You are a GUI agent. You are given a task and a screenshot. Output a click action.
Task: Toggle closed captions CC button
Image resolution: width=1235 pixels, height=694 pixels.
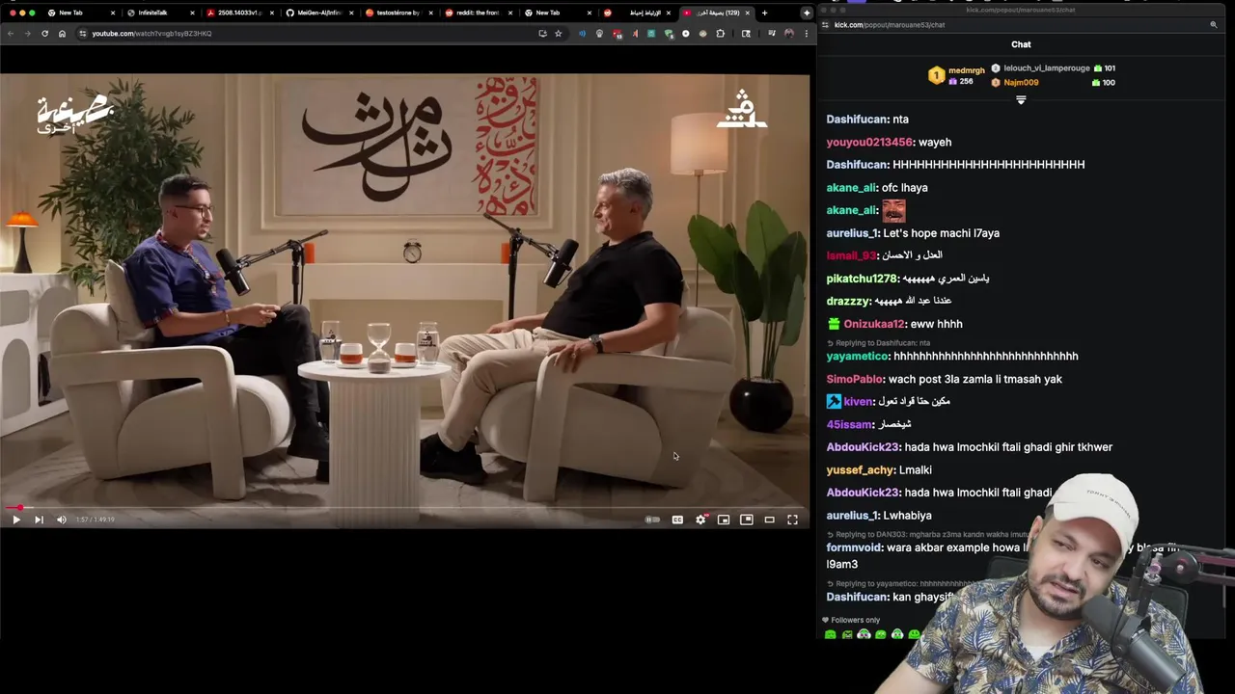(x=677, y=520)
